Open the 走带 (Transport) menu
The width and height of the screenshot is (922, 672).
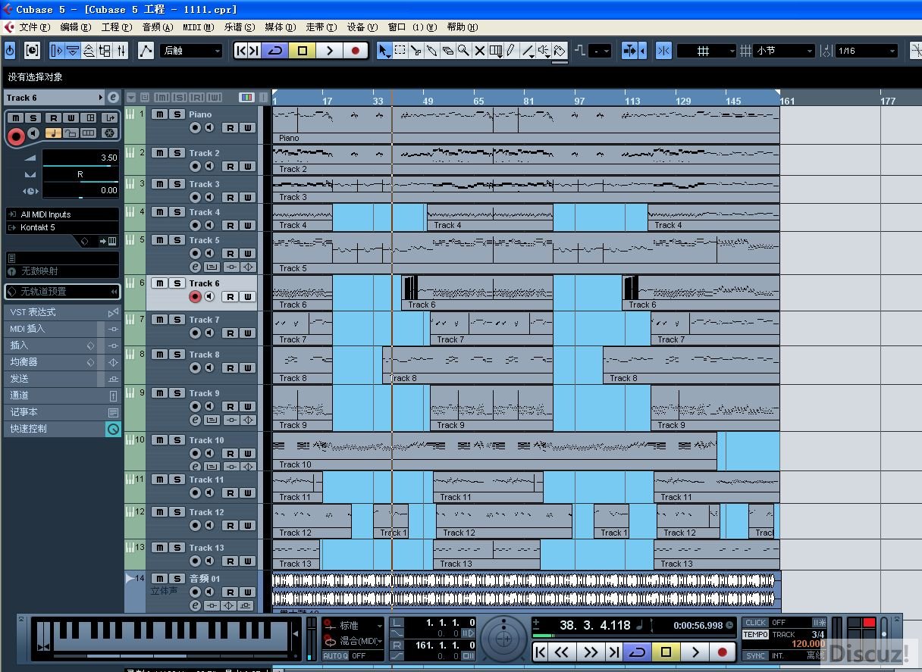pyautogui.click(x=321, y=27)
